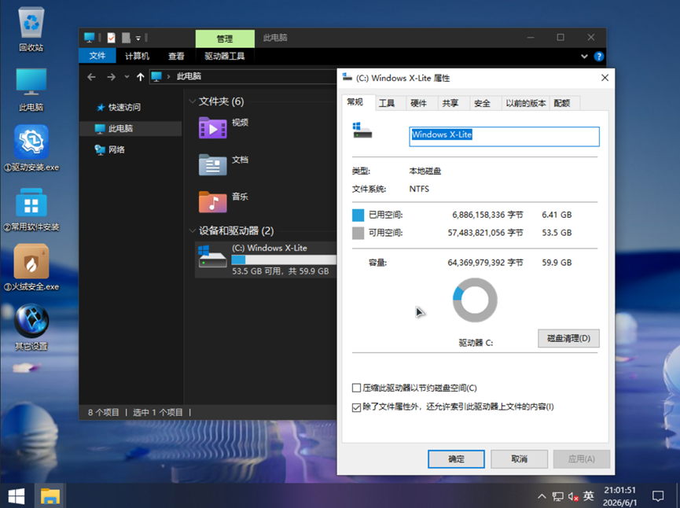
Task: Open the Explorer help icon
Action: [599, 57]
